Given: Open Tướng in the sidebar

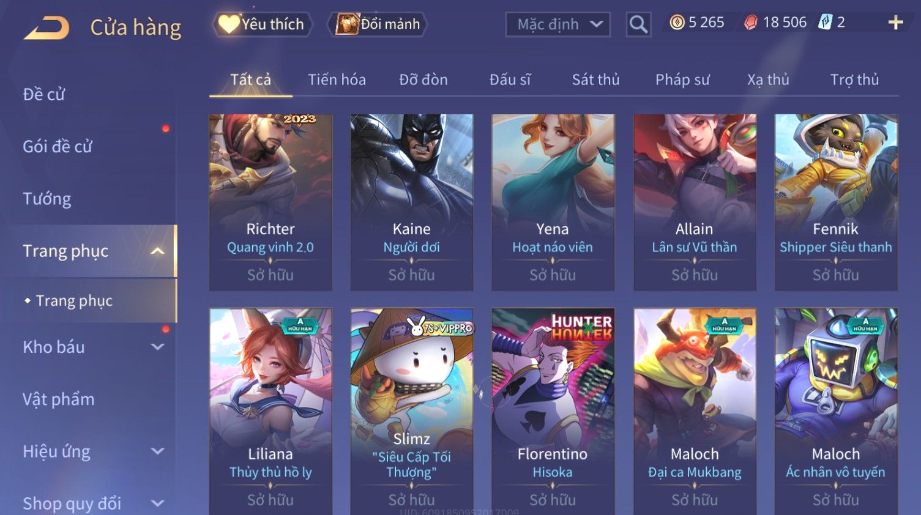Looking at the screenshot, I should (47, 199).
